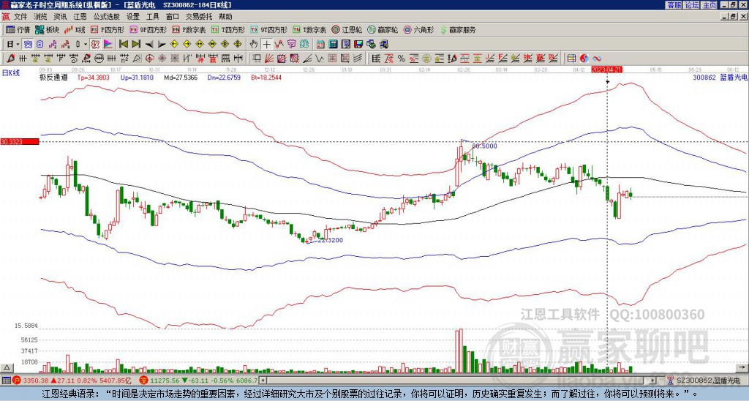
Task: Click the 2023-04-21 date marker on timeline
Action: [606, 70]
